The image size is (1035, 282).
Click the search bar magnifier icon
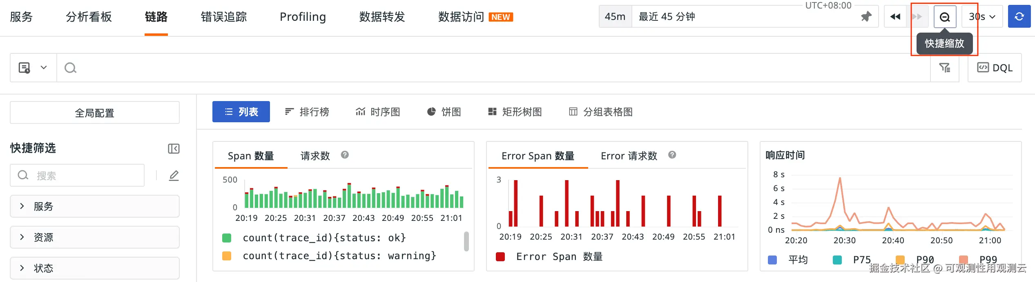click(70, 68)
